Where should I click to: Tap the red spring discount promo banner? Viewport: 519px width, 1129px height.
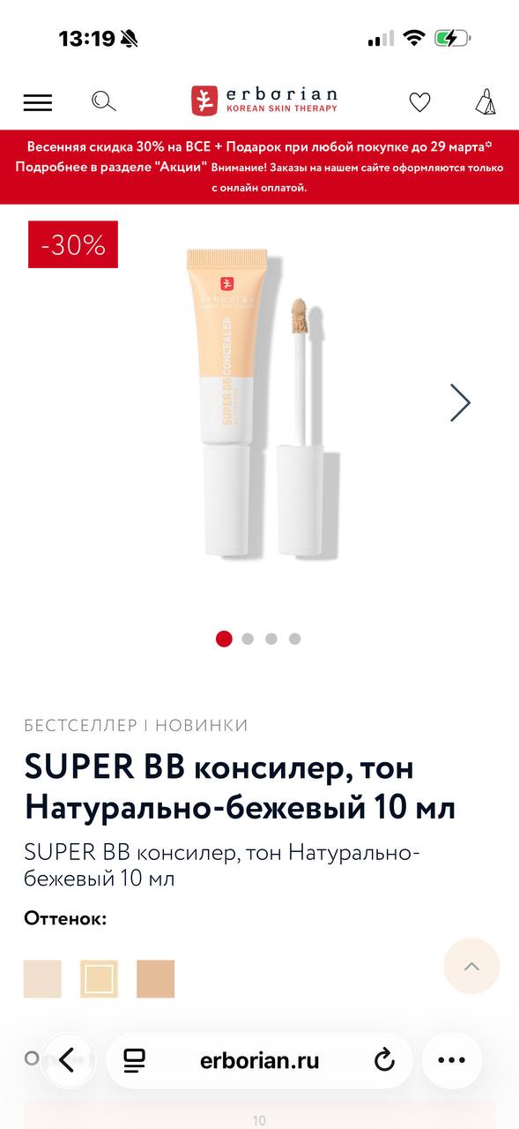(x=259, y=167)
